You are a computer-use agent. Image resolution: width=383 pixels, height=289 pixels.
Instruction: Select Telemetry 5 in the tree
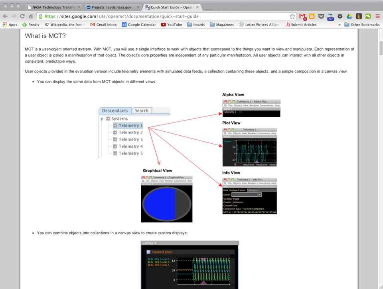pyautogui.click(x=128, y=153)
